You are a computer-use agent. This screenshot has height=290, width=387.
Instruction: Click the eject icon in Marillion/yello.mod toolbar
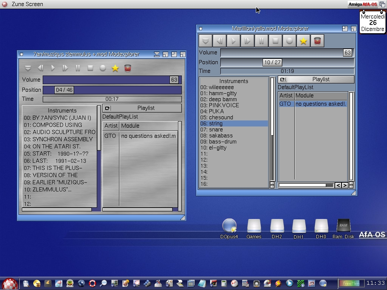pyautogui.click(x=206, y=41)
